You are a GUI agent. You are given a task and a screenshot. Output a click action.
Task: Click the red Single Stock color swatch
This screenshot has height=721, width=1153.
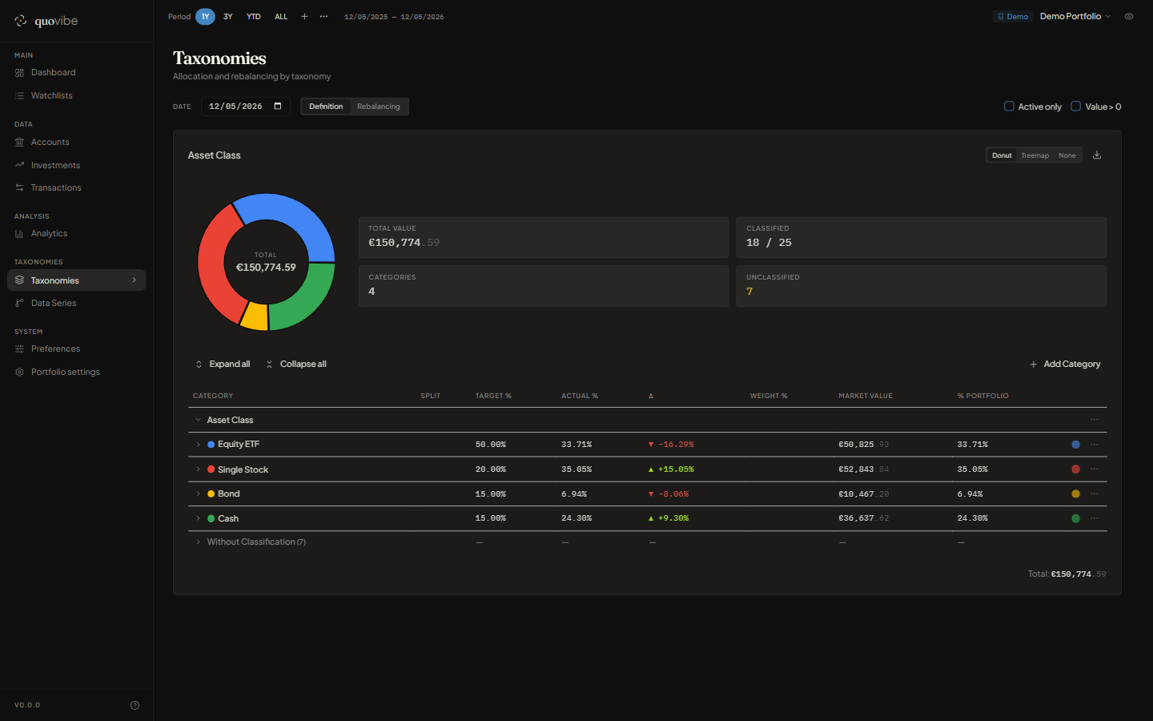tap(1075, 469)
